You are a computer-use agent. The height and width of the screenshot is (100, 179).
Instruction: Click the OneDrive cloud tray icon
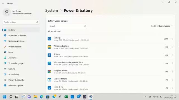tap(150, 97)
